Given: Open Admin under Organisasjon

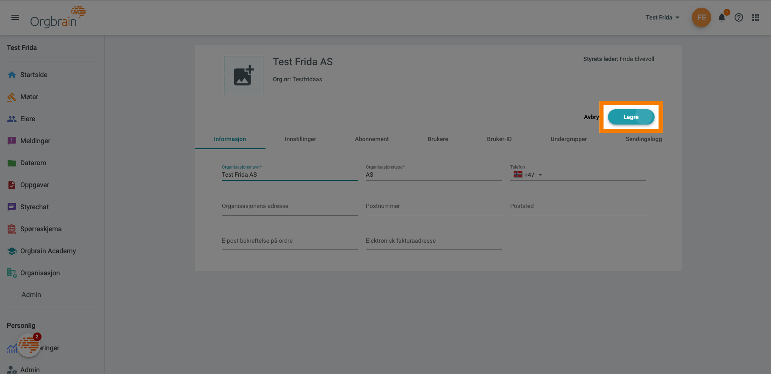Looking at the screenshot, I should pos(31,295).
